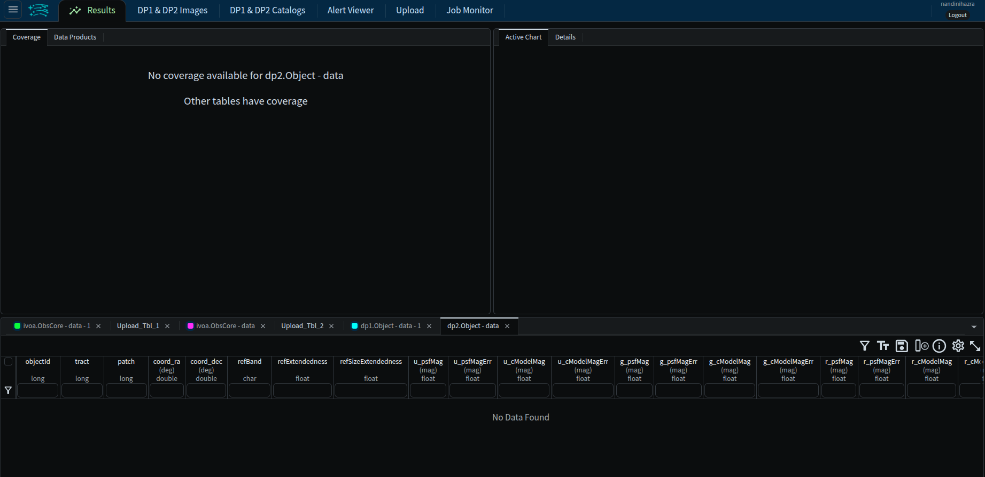Focus the refExtendedness filter input
Viewport: 985px width, 477px height.
pos(303,391)
